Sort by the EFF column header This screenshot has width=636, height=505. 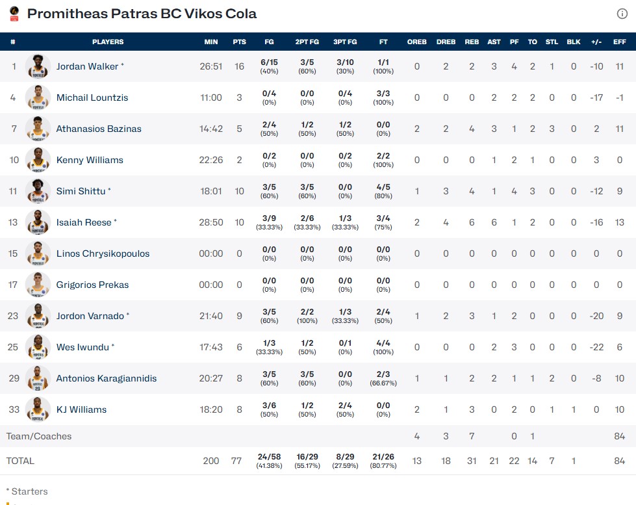[619, 42]
